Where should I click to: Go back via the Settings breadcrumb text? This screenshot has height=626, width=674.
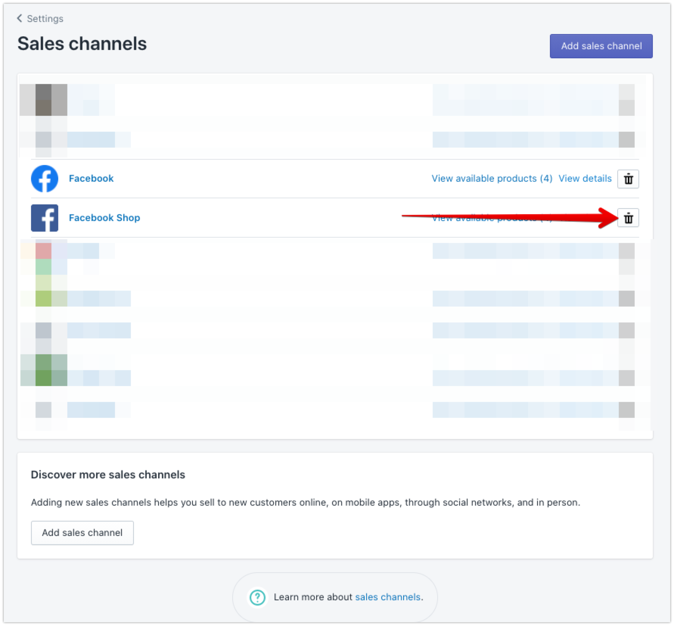[x=45, y=19]
